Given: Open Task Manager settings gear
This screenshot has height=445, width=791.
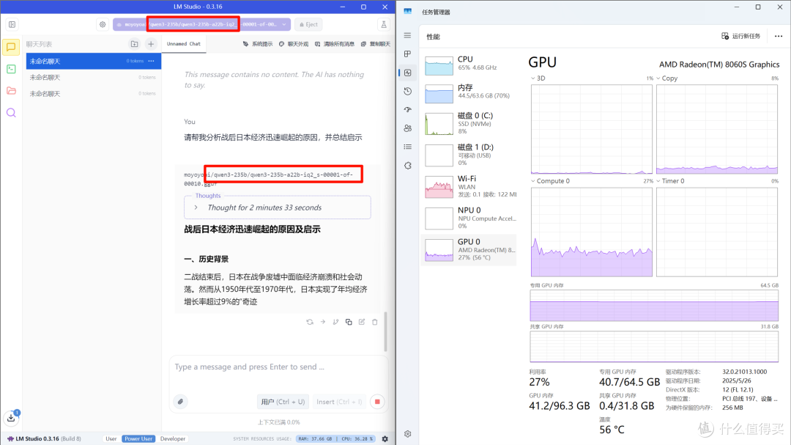Looking at the screenshot, I should pyautogui.click(x=408, y=434).
